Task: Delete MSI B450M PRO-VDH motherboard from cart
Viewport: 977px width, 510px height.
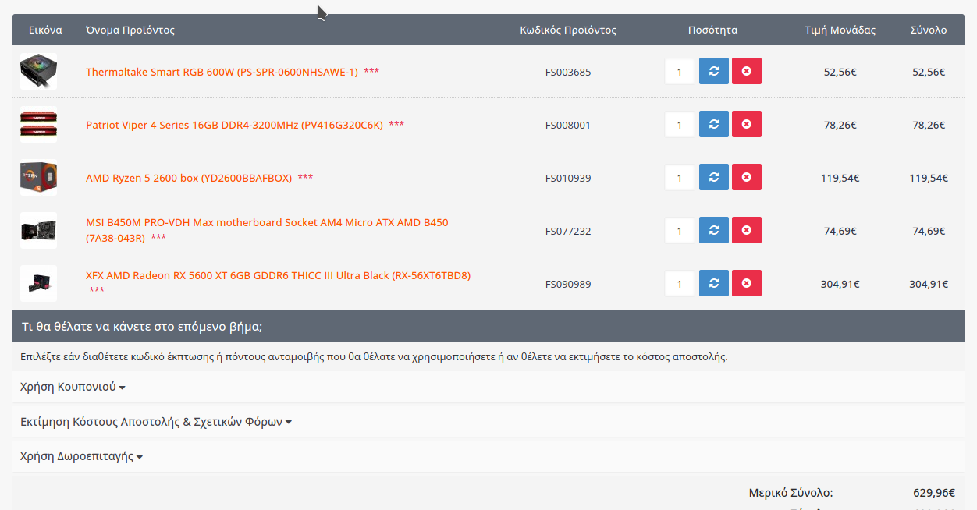Action: 746,230
